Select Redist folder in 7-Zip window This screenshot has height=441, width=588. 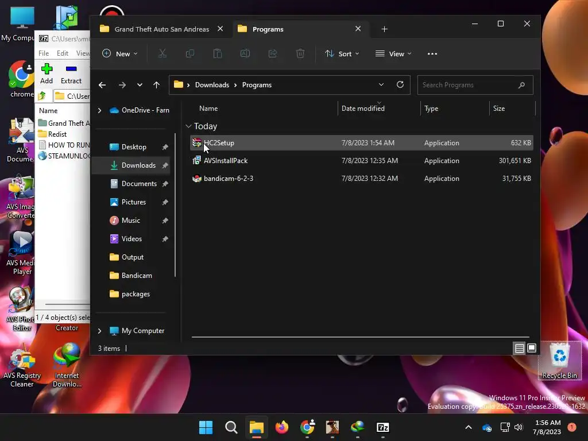pos(57,134)
